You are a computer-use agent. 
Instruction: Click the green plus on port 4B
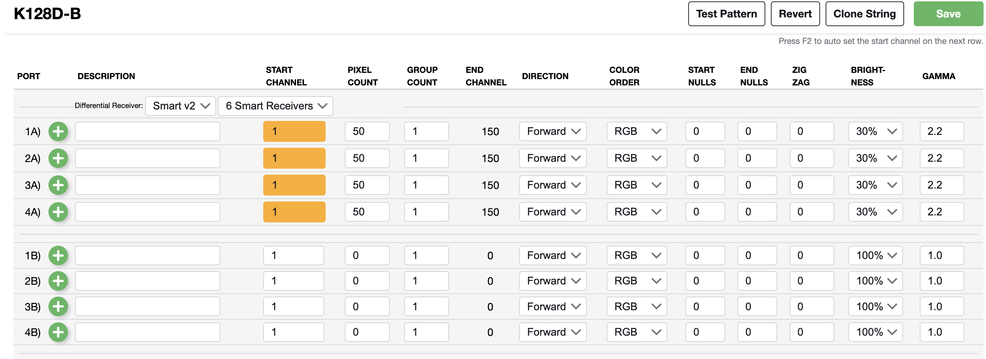click(58, 332)
